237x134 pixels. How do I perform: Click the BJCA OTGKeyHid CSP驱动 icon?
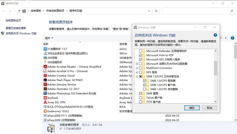click(45, 107)
